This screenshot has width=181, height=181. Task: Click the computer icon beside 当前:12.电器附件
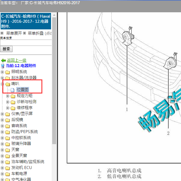[3, 66]
